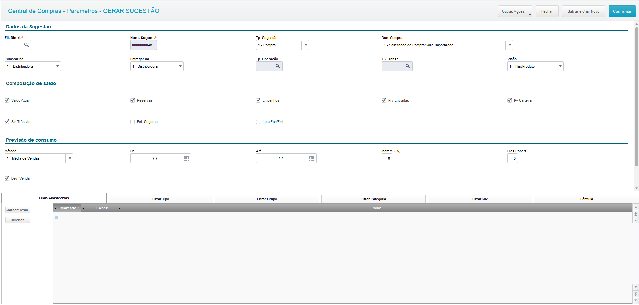Screen dimensions: 639x305
Task: Open calendar picker for De date
Action: tap(186, 158)
